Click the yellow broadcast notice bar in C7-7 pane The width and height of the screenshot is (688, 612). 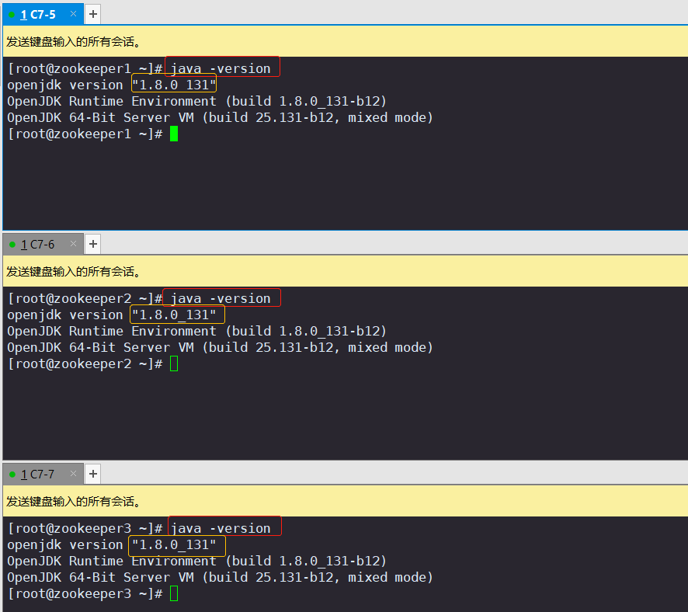coord(346,501)
